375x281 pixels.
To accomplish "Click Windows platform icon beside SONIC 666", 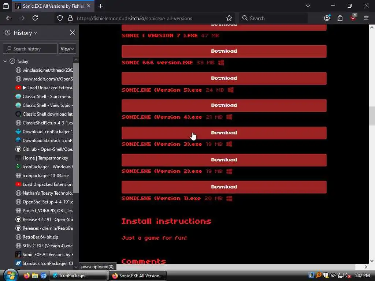I will [x=221, y=63].
